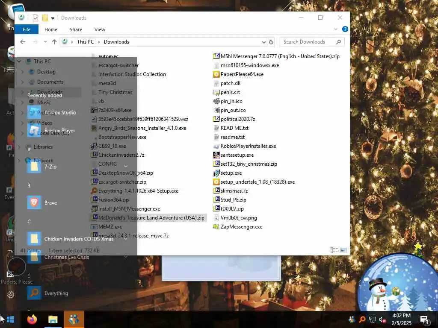
Task: Select tD09LV.zip archive
Action: 228,208
